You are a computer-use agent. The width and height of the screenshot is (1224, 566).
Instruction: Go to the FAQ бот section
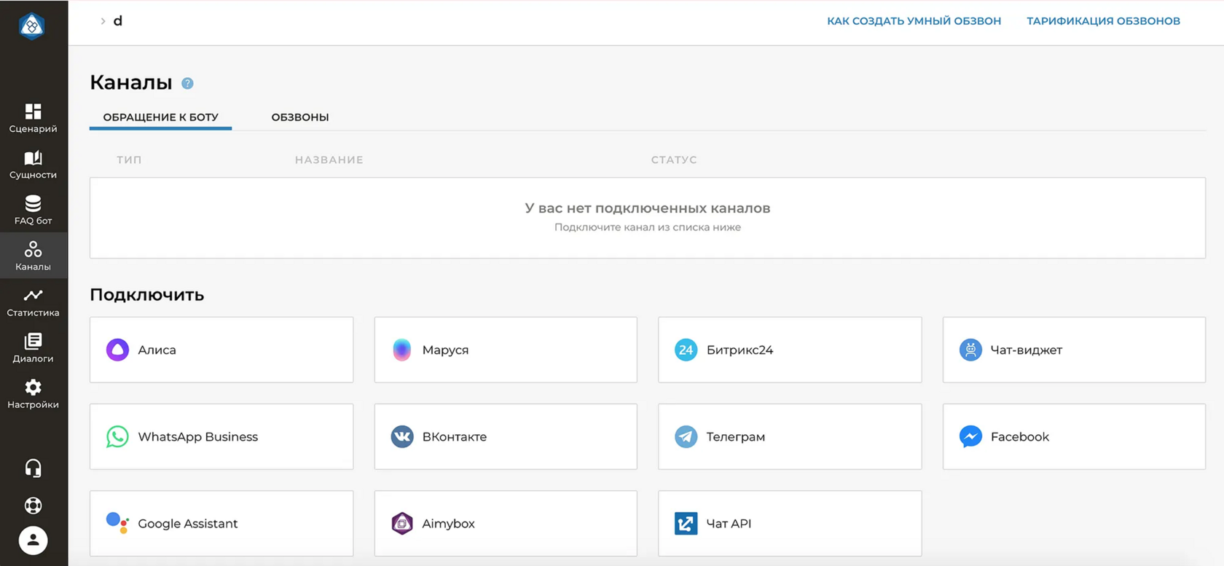(x=33, y=210)
